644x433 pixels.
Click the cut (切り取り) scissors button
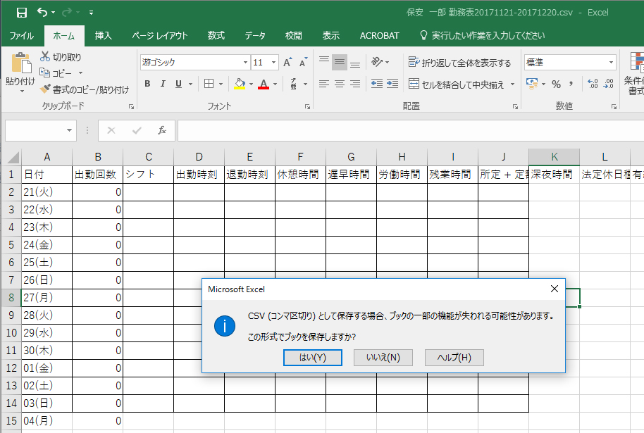pos(61,57)
